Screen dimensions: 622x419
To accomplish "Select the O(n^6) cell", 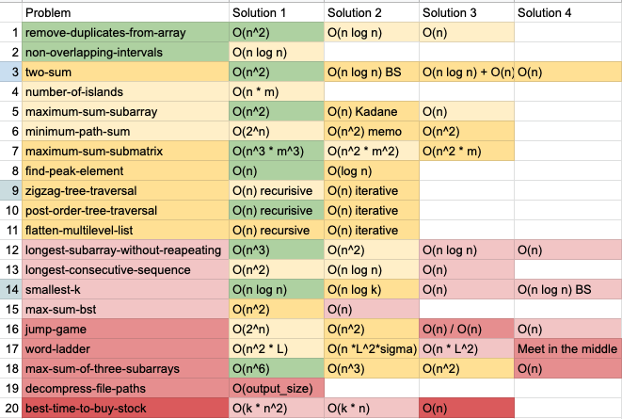I will click(277, 368).
